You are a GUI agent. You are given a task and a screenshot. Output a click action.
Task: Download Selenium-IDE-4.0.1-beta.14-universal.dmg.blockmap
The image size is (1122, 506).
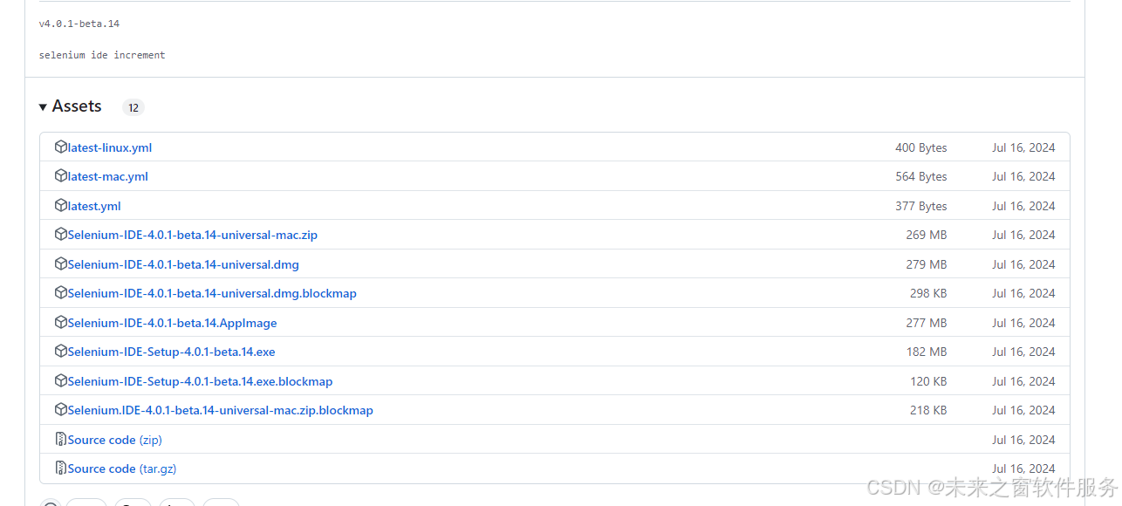pos(212,293)
